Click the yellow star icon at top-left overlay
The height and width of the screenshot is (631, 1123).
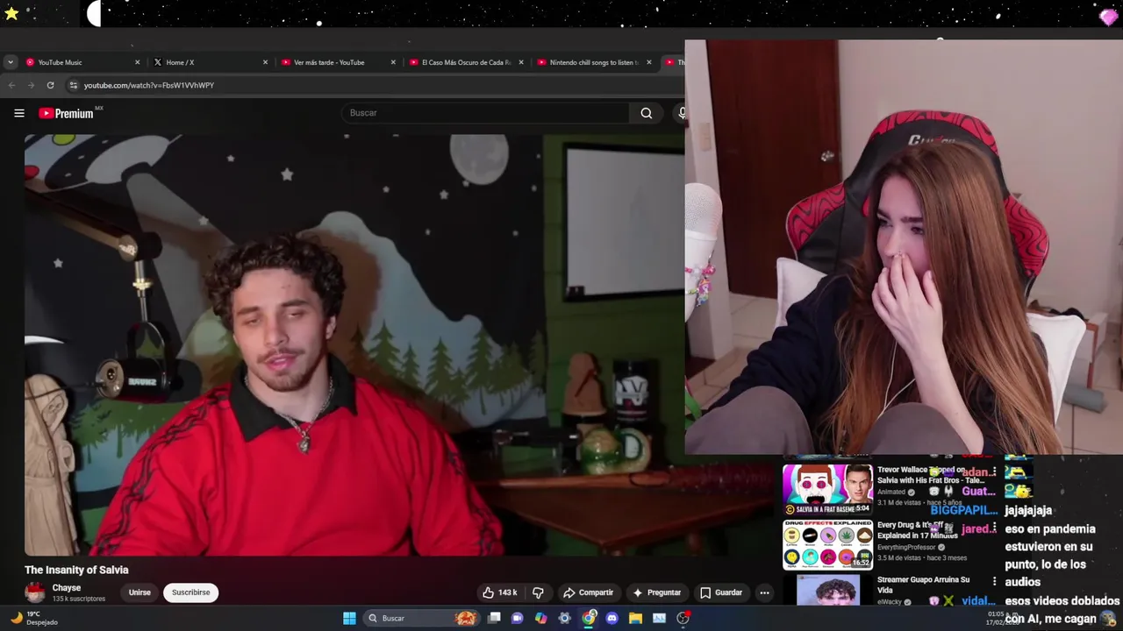coord(11,13)
